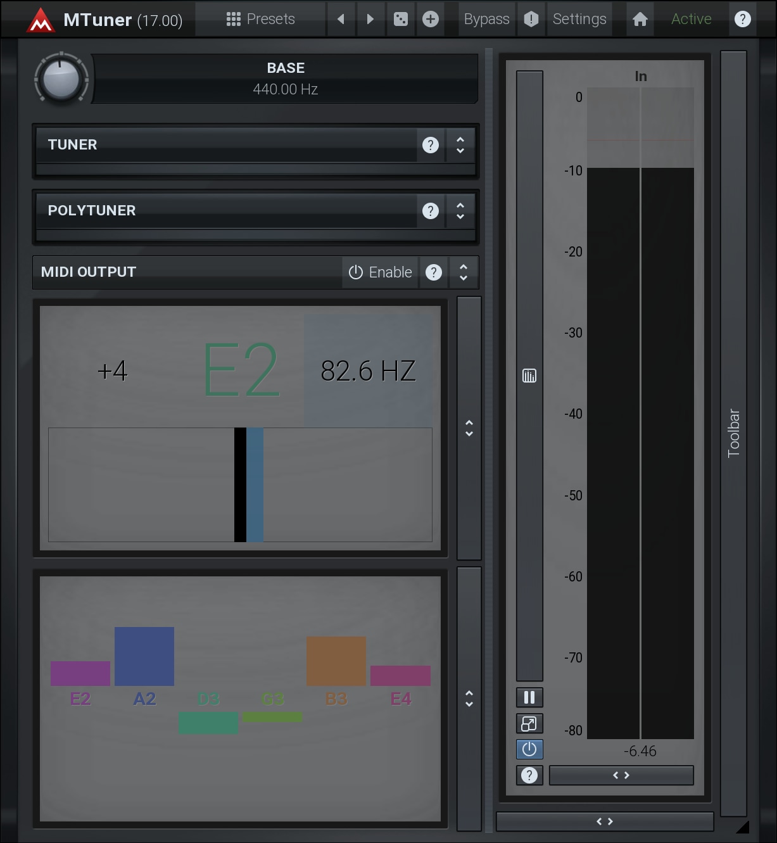Click the Active license label

click(691, 19)
